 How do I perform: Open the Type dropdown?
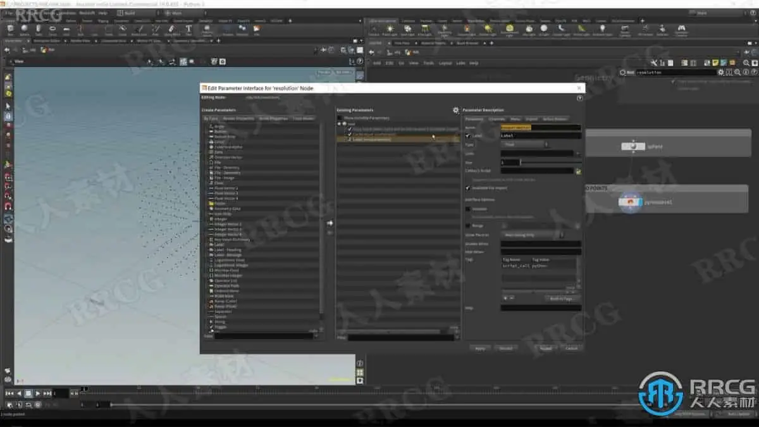(524, 144)
